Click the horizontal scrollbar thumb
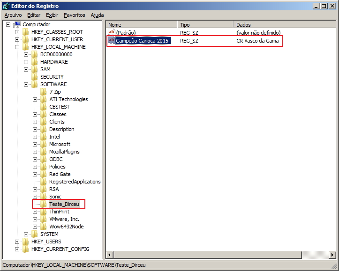 (x=207, y=255)
